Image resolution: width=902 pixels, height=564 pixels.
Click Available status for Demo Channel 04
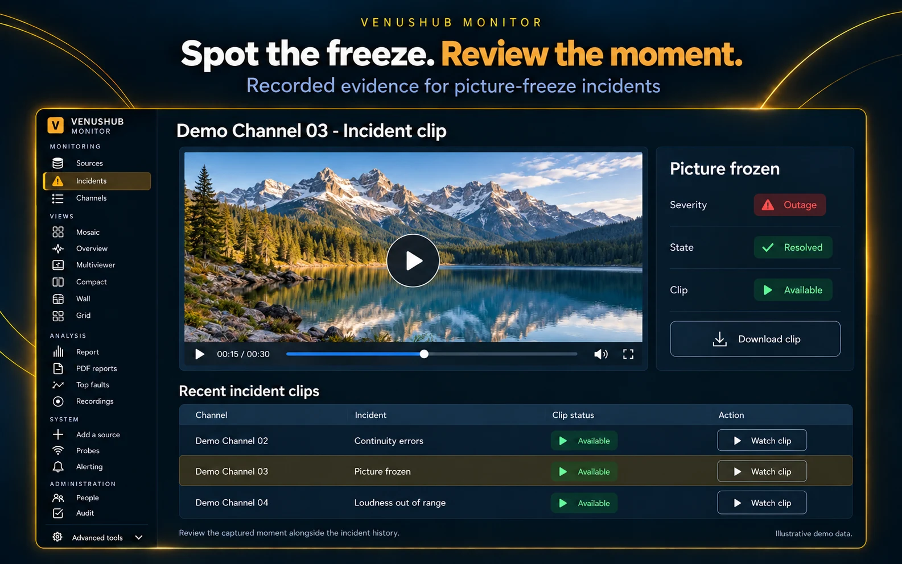pyautogui.click(x=584, y=503)
